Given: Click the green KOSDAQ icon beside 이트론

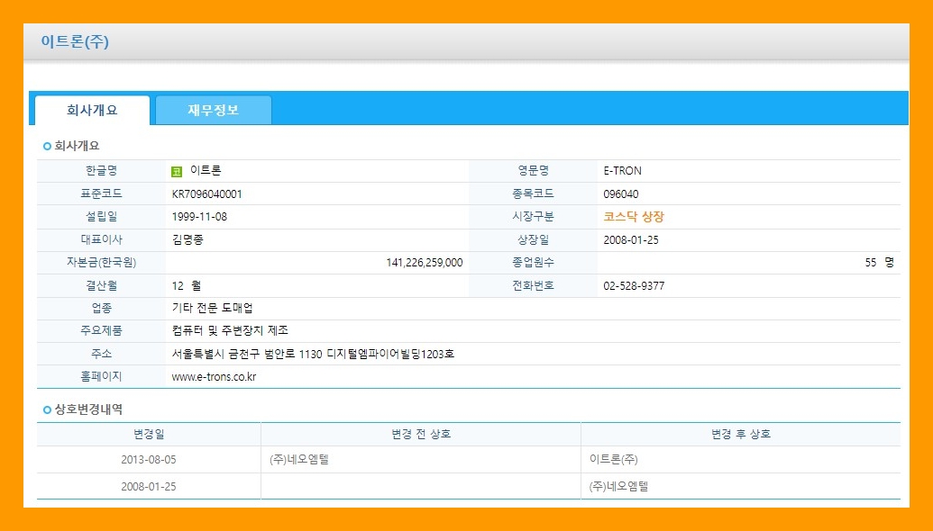Looking at the screenshot, I should (x=177, y=172).
